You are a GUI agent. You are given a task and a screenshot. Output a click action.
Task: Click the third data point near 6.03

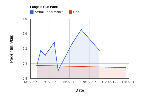click(45, 55)
